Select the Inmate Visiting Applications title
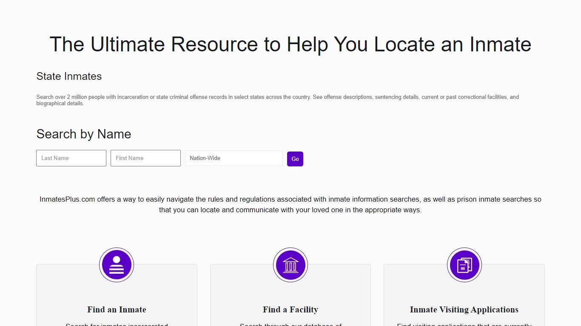The image size is (581, 326). [x=464, y=309]
